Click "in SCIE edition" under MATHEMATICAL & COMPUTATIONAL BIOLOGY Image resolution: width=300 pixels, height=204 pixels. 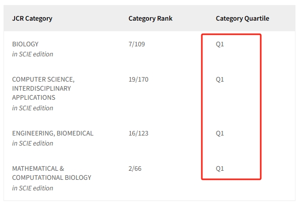coord(33,188)
